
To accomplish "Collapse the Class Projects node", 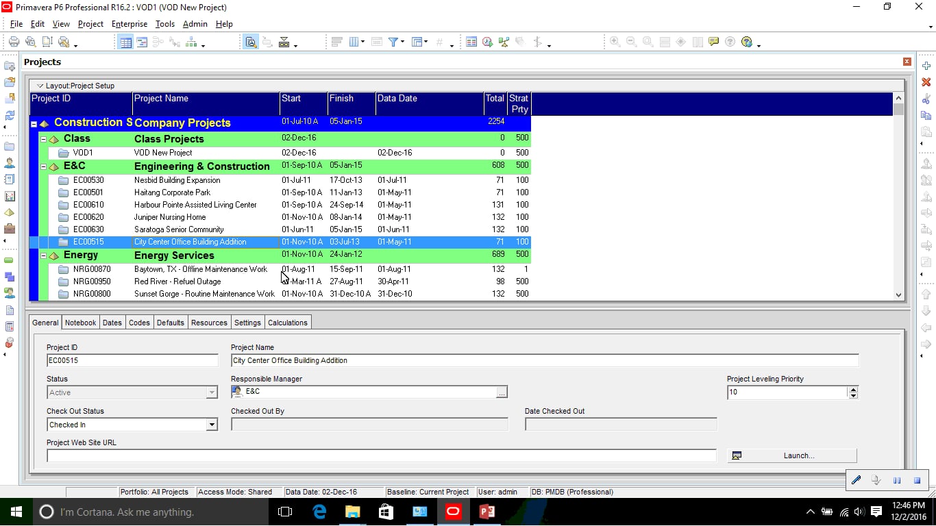I will pyautogui.click(x=43, y=139).
